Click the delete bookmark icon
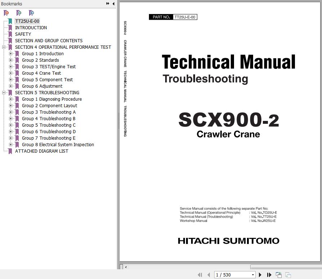The width and height of the screenshot is (322, 279). point(6,13)
